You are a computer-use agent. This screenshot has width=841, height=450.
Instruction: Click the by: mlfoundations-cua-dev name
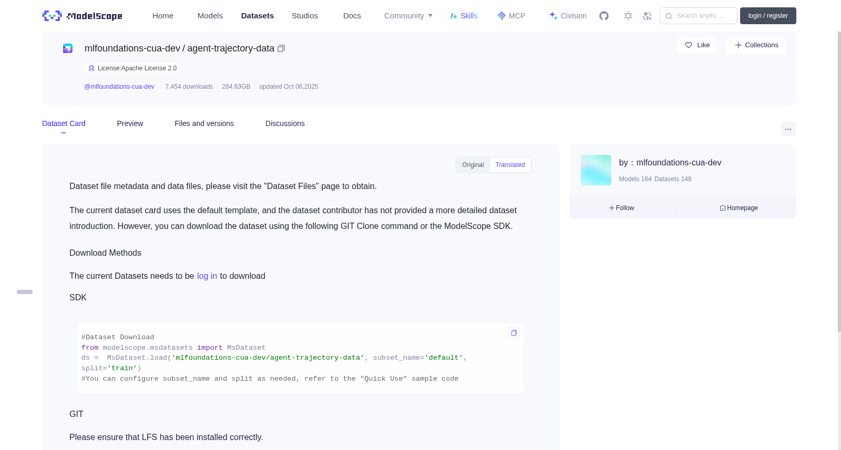coord(670,163)
